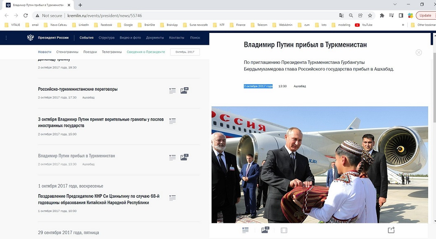
Task: Click the colorful profile icon beside Update
Action: click(x=410, y=16)
